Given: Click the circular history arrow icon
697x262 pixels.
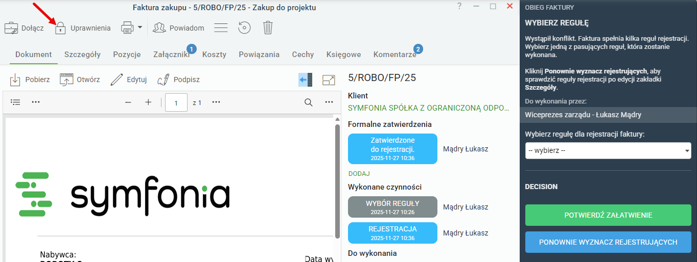Looking at the screenshot, I should click(245, 28).
